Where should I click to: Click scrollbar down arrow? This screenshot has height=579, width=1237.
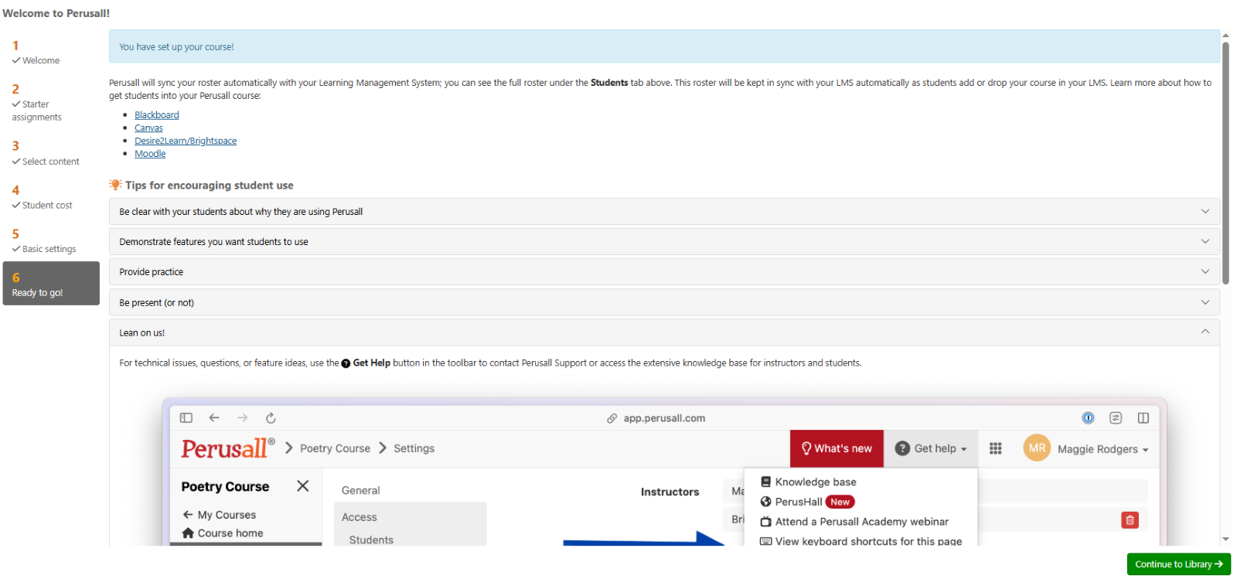click(x=1225, y=540)
